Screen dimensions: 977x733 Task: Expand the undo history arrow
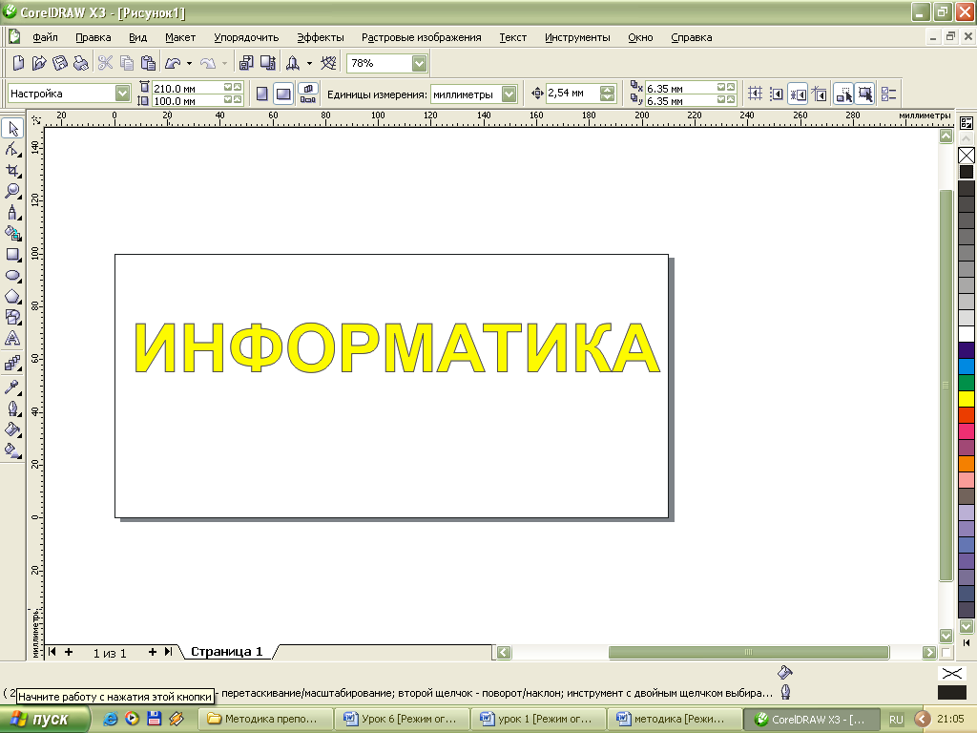point(190,63)
